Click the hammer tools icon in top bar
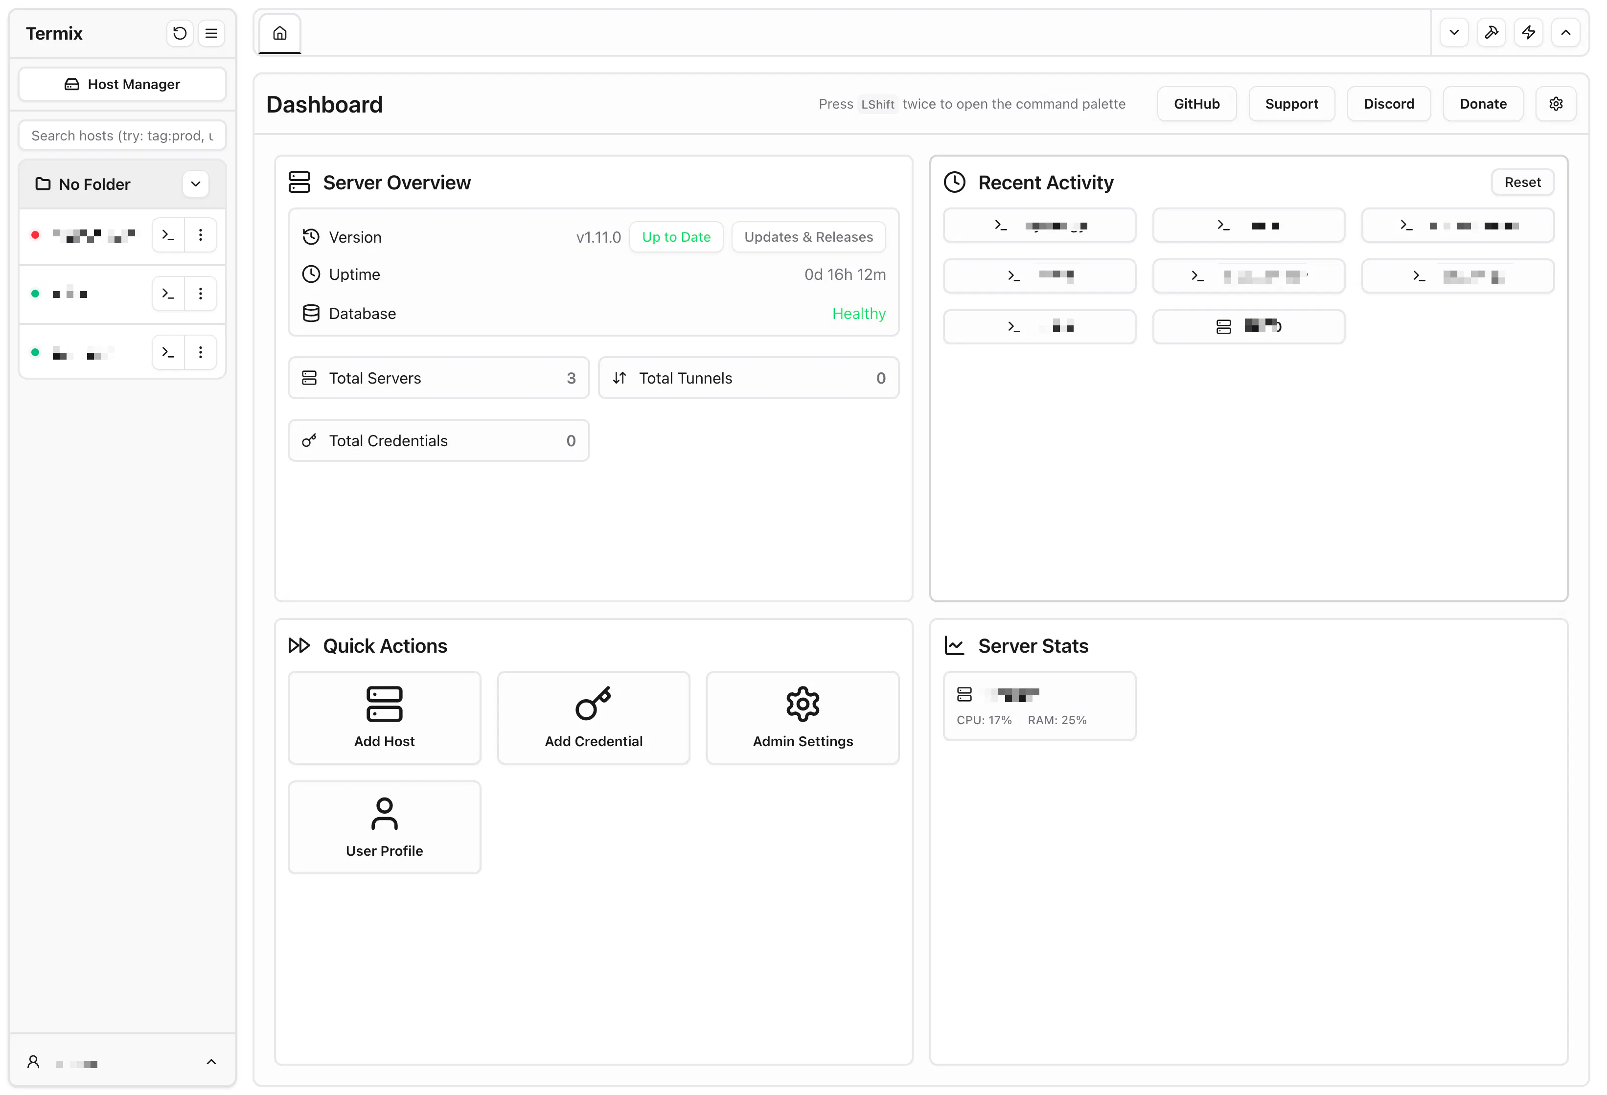1607x1095 pixels. coord(1491,32)
